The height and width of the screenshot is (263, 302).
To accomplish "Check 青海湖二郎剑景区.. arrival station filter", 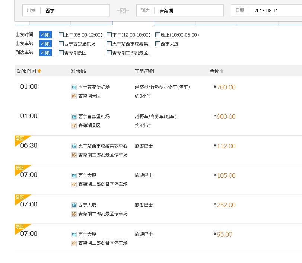I will coord(109,53).
